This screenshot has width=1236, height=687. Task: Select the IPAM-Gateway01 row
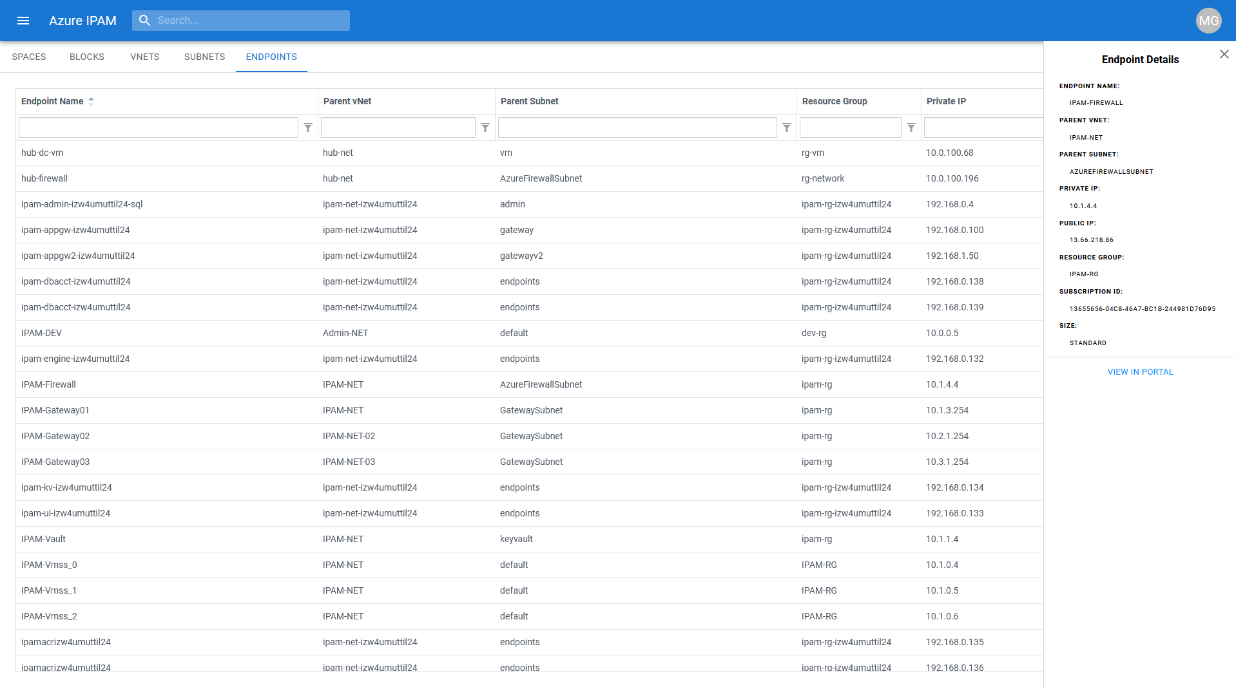[x=529, y=410]
